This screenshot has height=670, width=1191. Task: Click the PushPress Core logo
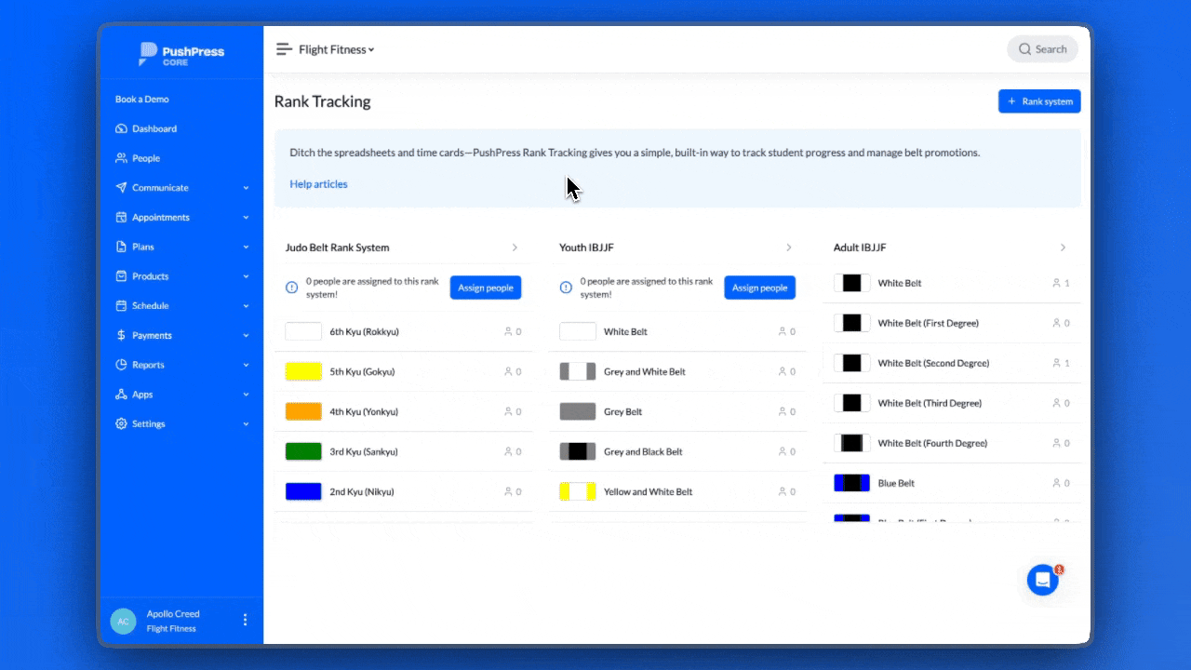click(x=181, y=54)
